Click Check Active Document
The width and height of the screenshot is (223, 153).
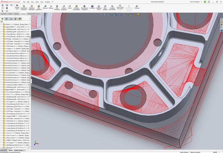(120, 7)
